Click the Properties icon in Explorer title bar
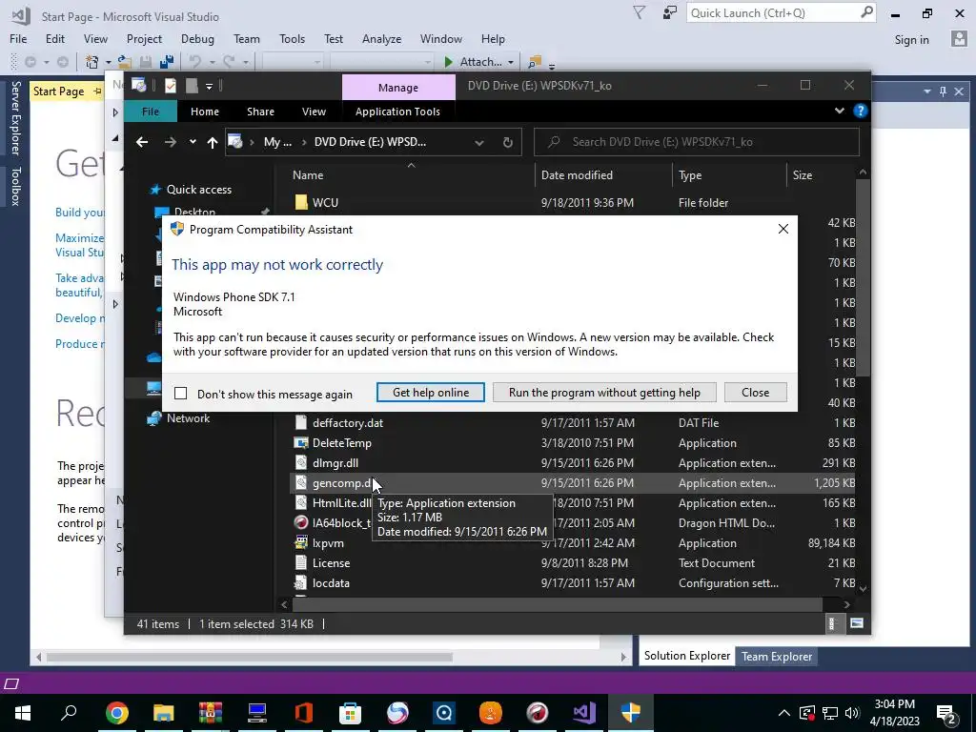The width and height of the screenshot is (976, 732). [x=170, y=86]
